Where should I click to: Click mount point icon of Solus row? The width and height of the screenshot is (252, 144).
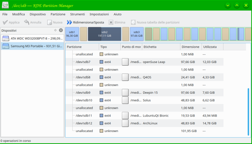tap(125, 100)
